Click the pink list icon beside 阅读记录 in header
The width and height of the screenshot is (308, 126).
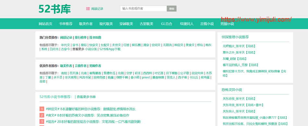pos(88,9)
